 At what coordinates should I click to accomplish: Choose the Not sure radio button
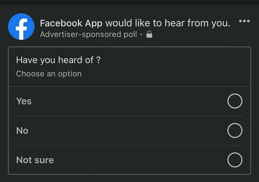235,160
